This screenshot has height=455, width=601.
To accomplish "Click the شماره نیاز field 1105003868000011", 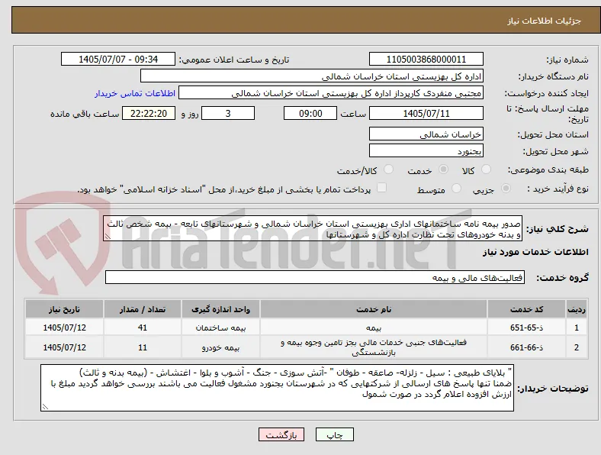I will [426, 59].
